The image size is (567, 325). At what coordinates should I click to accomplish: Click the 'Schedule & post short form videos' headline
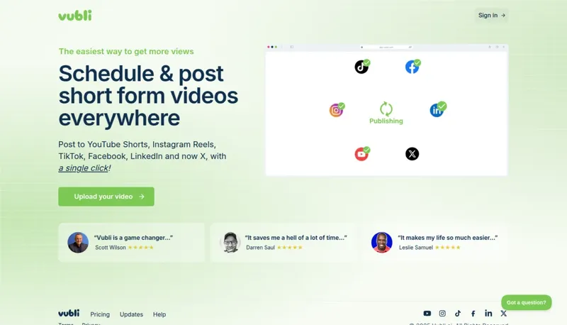[x=148, y=96]
